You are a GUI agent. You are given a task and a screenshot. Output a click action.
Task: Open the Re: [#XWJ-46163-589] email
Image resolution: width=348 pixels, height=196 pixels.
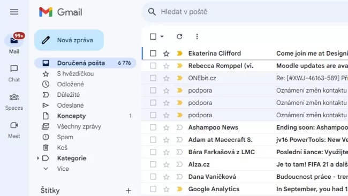(x=312, y=78)
